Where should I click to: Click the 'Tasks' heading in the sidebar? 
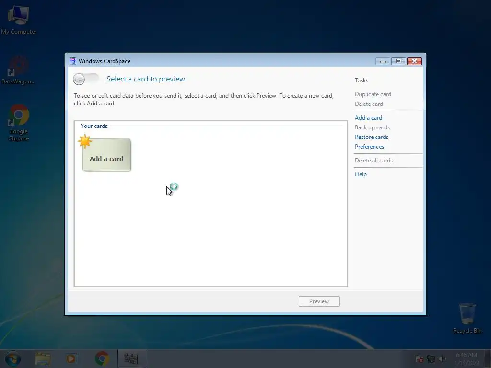point(362,80)
